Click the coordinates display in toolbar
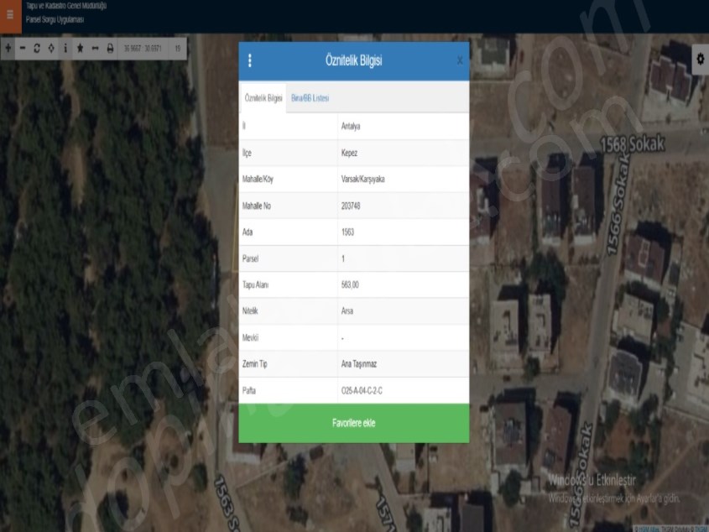 click(x=143, y=48)
